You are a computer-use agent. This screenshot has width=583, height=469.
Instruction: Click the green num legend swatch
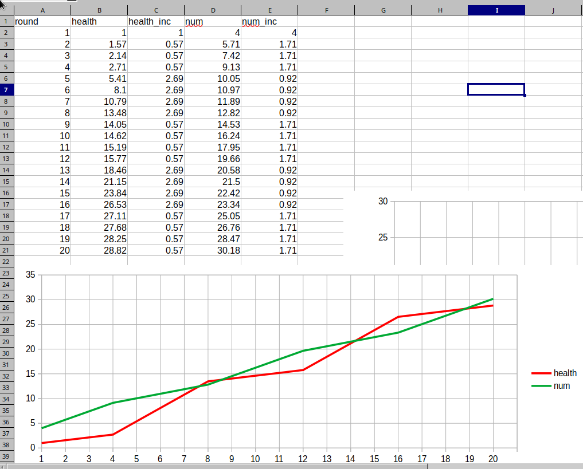click(x=541, y=386)
